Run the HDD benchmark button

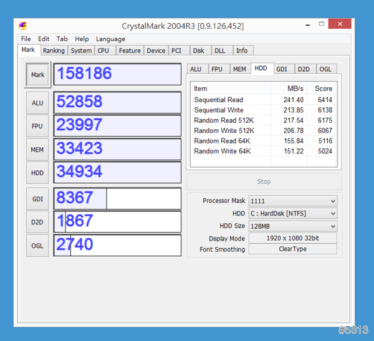click(37, 173)
